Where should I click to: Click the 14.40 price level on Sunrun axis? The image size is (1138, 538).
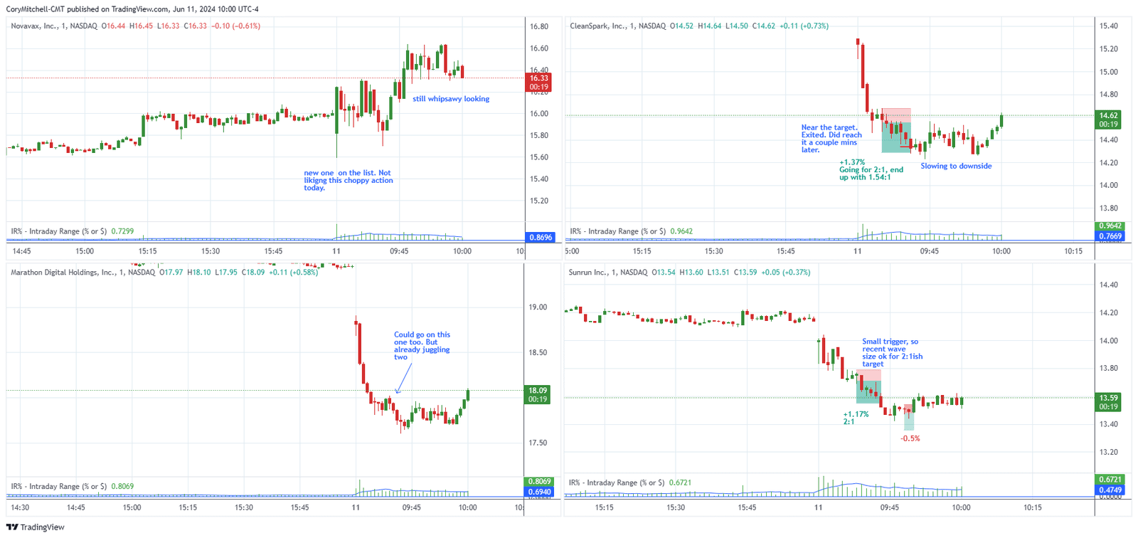pos(1108,285)
